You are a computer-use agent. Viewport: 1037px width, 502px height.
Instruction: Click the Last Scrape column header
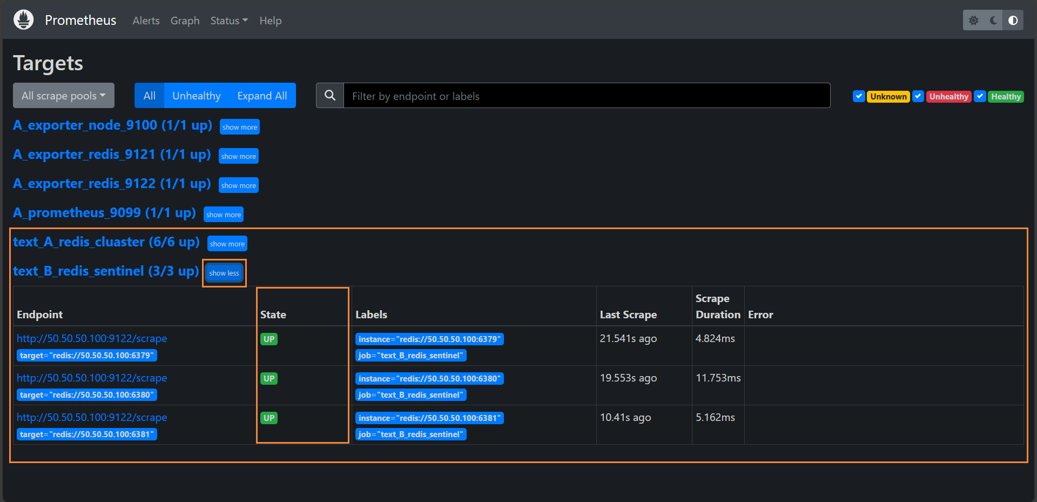coord(628,314)
